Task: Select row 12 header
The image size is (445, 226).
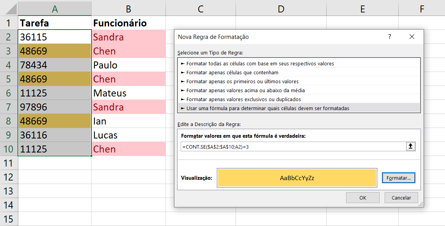Action: [x=9, y=177]
